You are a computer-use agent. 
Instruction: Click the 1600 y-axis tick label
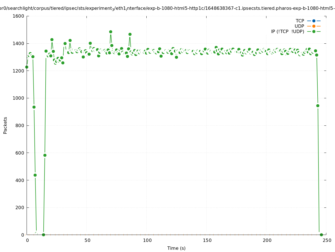(18, 16)
